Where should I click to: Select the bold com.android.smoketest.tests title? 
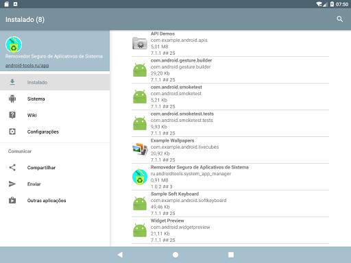coord(182,114)
